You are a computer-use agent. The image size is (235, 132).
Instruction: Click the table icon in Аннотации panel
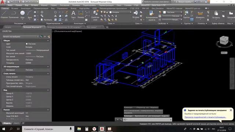point(86,20)
